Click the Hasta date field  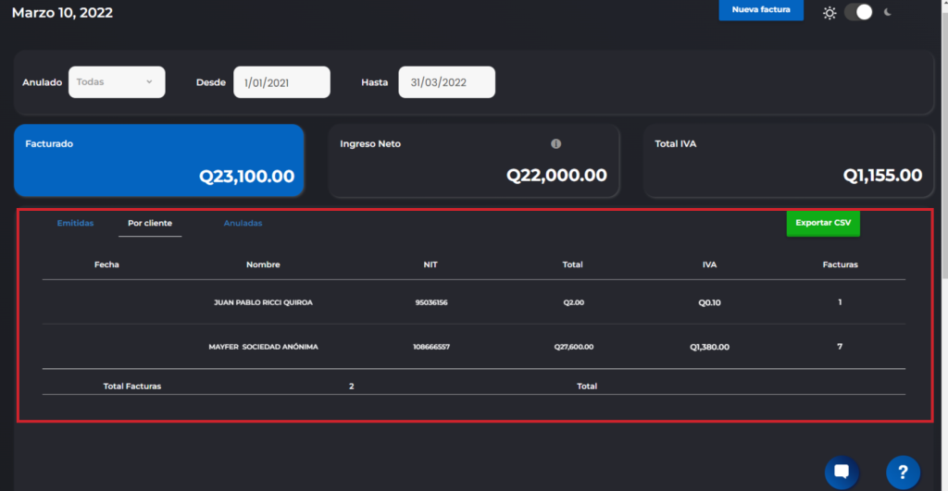tap(446, 82)
